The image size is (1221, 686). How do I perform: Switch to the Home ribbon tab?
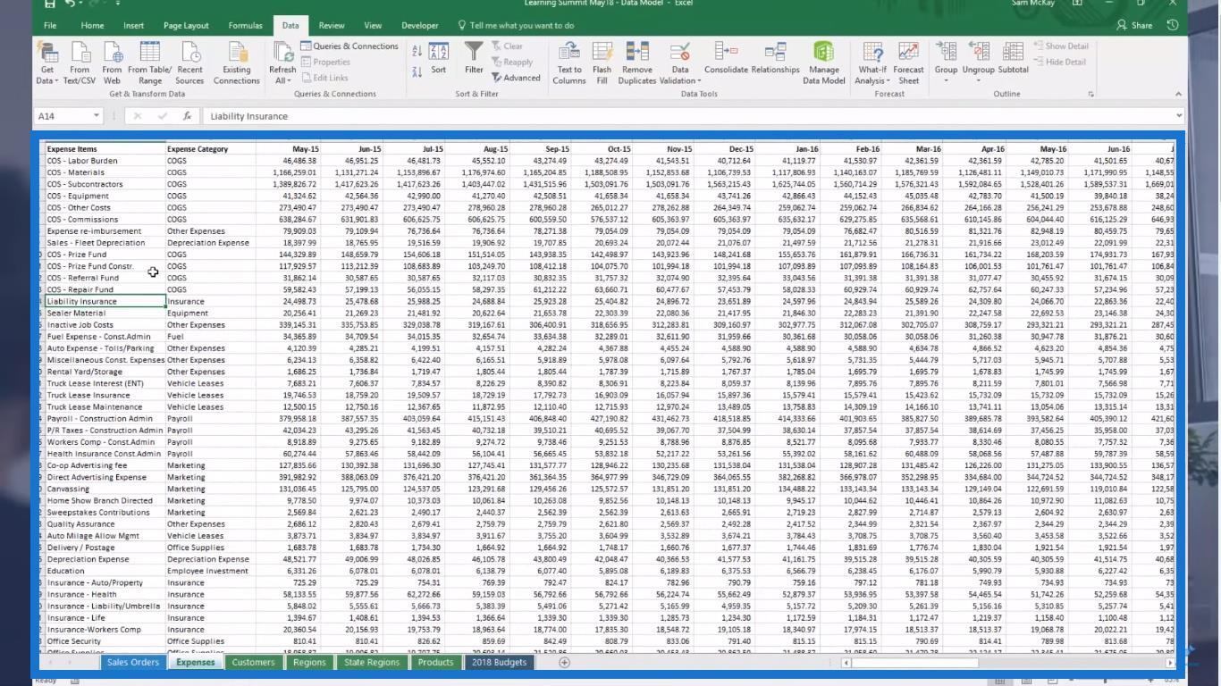(x=92, y=26)
